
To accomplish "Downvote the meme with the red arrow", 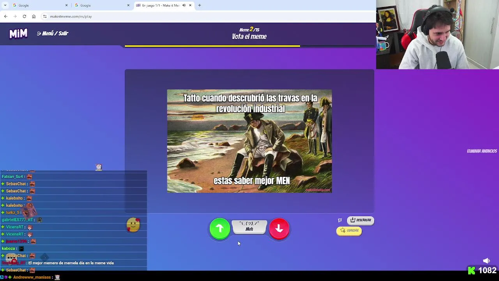I will (x=279, y=228).
